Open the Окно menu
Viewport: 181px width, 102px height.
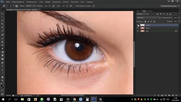[x=82, y=2]
